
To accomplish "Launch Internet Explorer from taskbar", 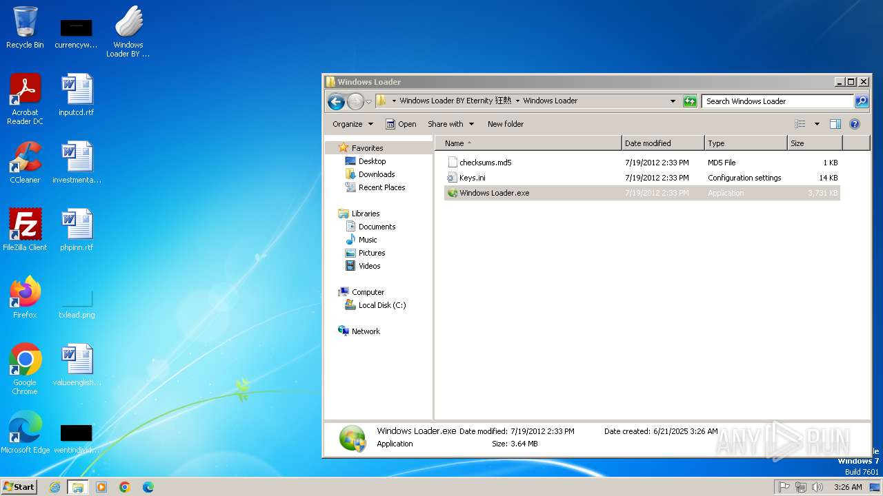I will point(55,487).
